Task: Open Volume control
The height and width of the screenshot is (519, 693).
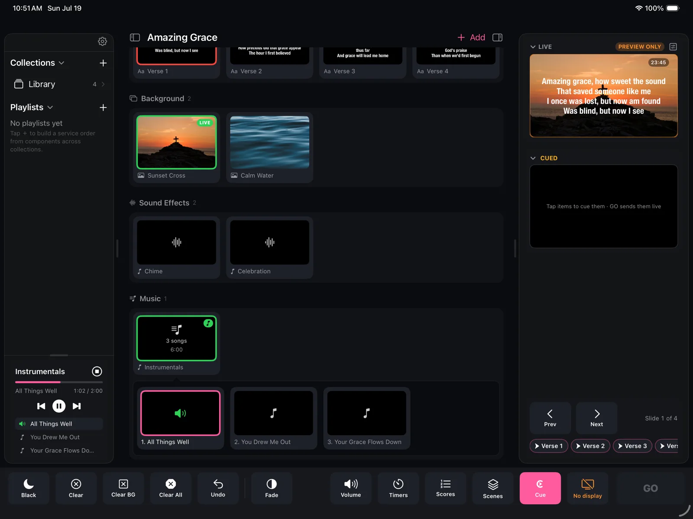Action: point(351,488)
